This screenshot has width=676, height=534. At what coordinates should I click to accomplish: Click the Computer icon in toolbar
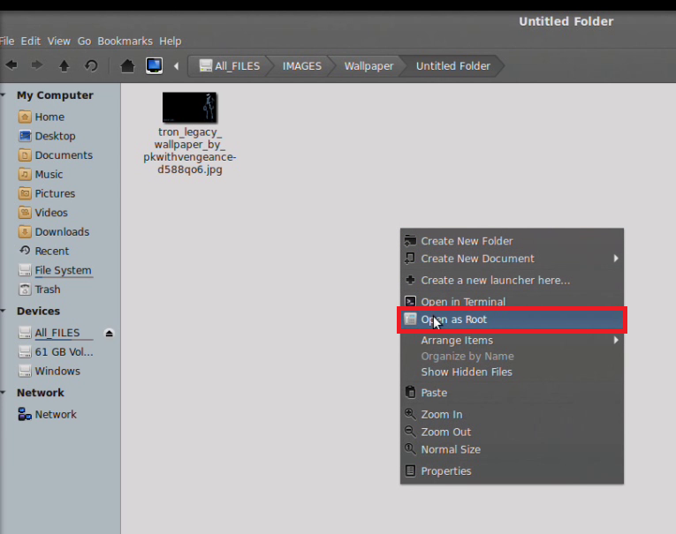point(154,65)
